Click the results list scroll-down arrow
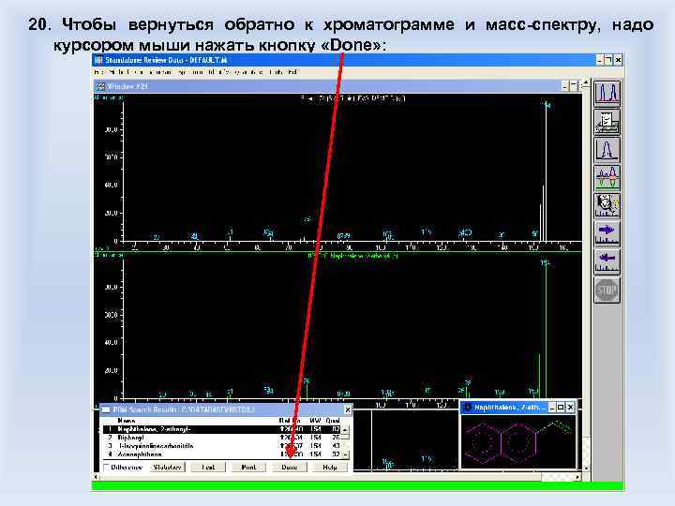The image size is (675, 506). tap(345, 454)
